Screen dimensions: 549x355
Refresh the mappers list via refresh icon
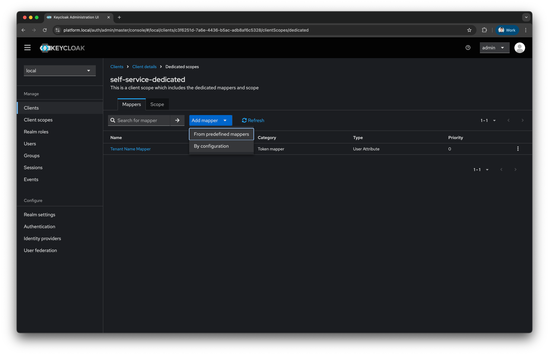(252, 120)
